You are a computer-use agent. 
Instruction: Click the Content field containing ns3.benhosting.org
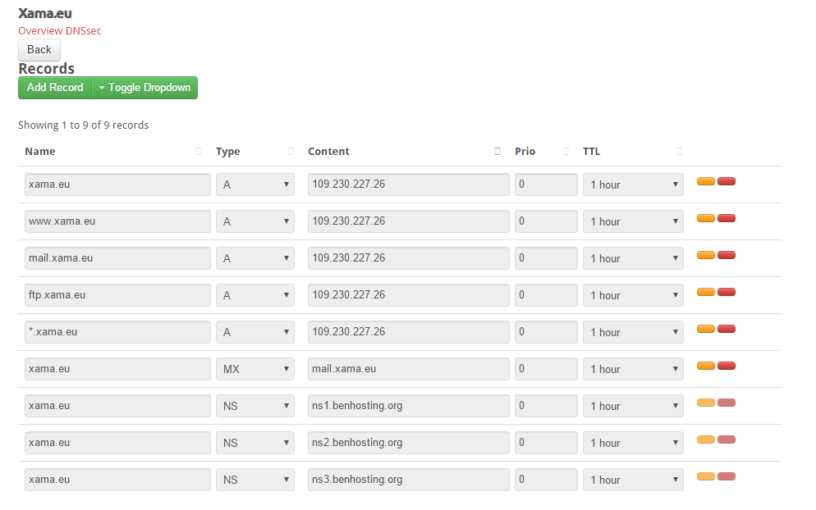click(x=408, y=480)
